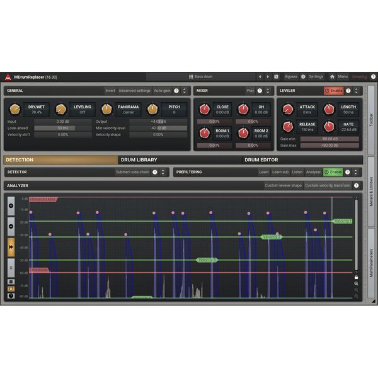Click the Prefiltering Learn button
This screenshot has height=378, width=378.
click(264, 172)
